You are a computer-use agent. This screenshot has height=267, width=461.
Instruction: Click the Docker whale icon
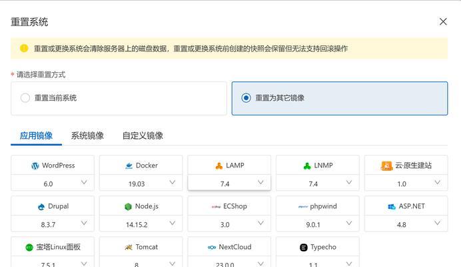click(129, 166)
